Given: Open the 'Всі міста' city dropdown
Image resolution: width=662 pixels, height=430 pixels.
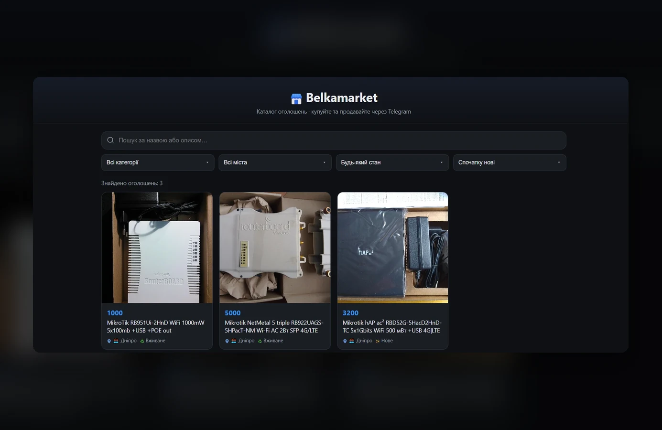Looking at the screenshot, I should point(275,162).
